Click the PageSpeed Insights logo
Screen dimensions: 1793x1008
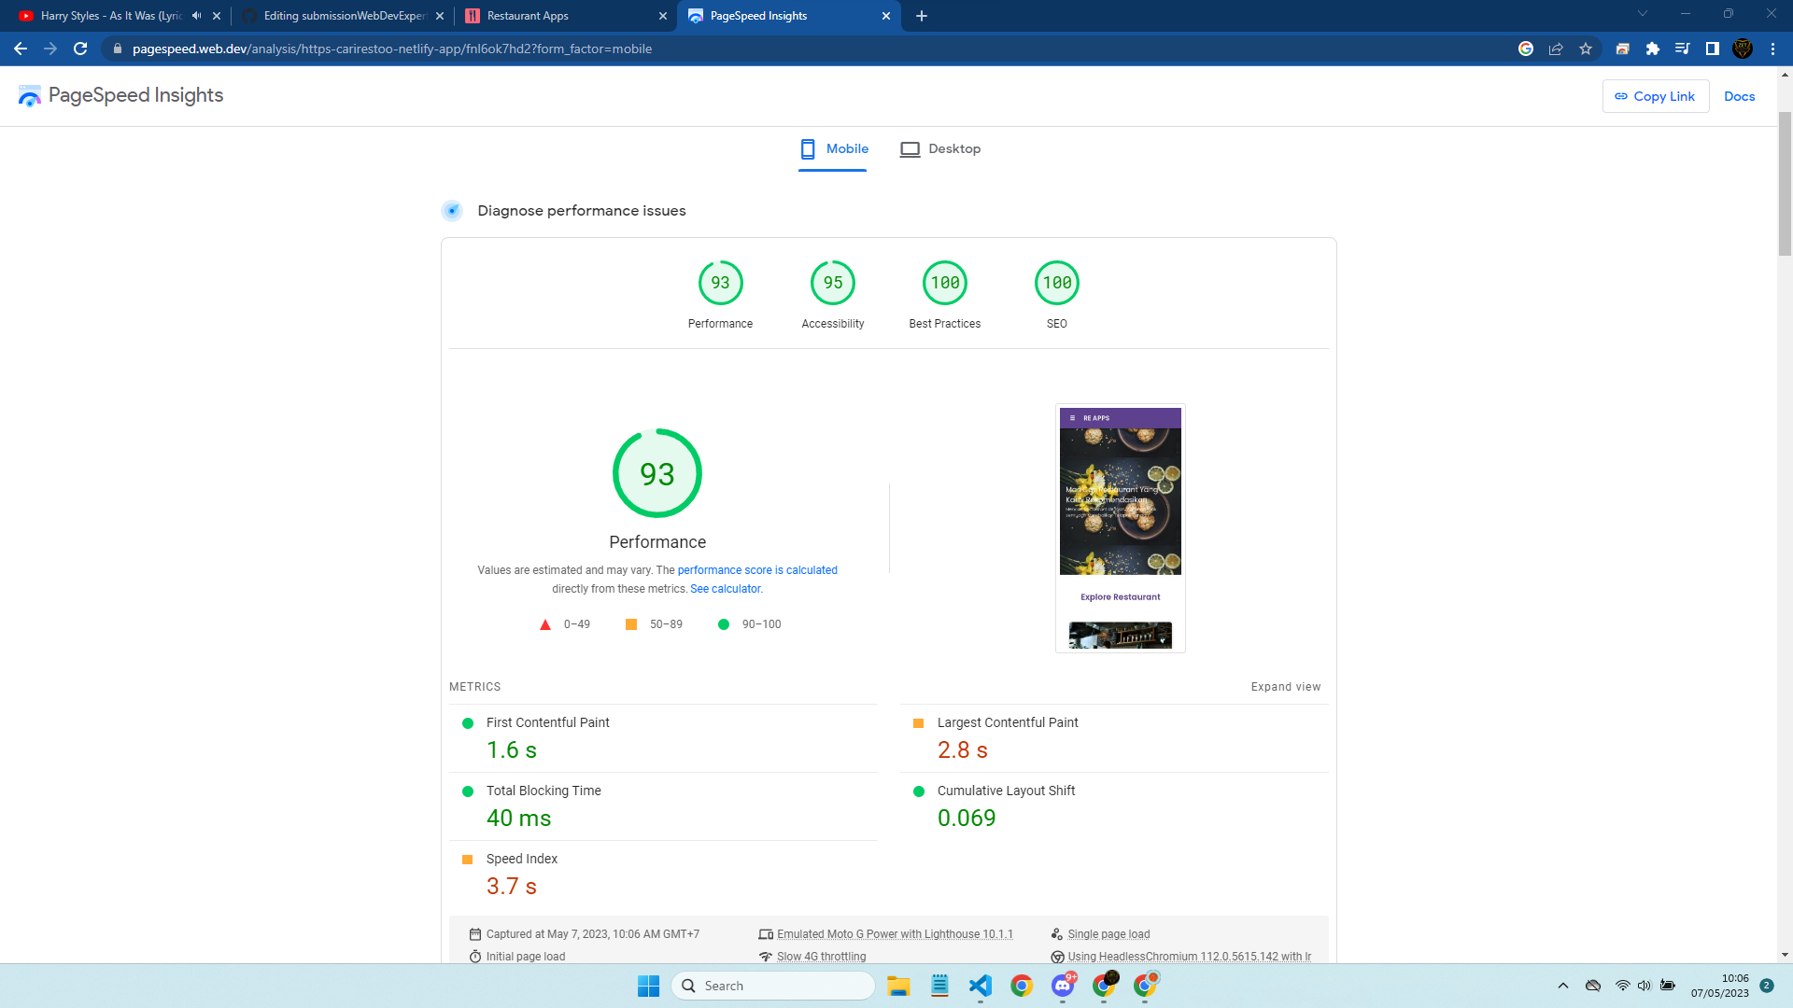[120, 95]
